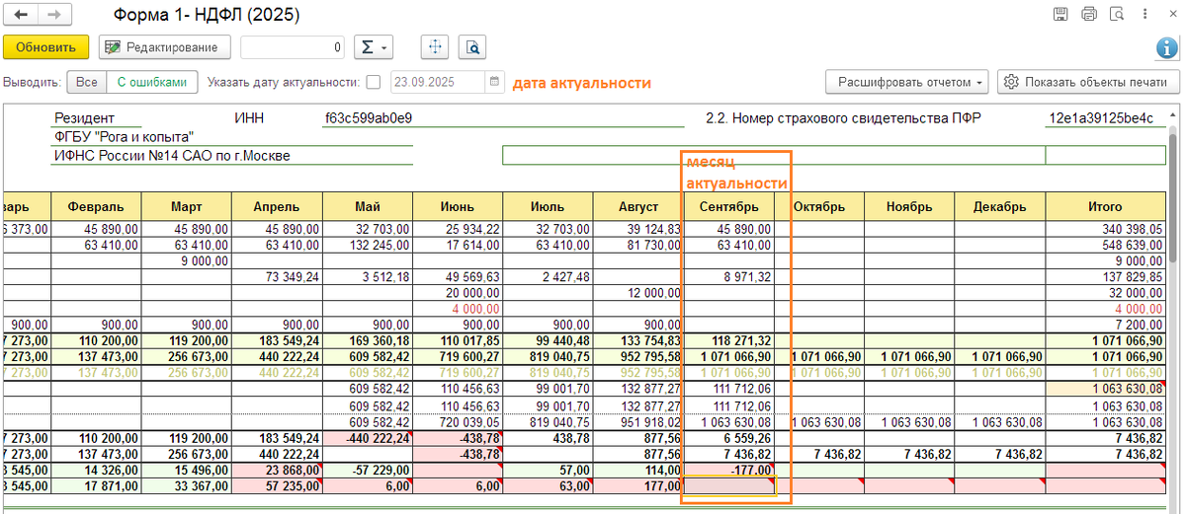This screenshot has width=1186, height=514.
Task: Select the С ошибками output toggle
Action: point(151,82)
